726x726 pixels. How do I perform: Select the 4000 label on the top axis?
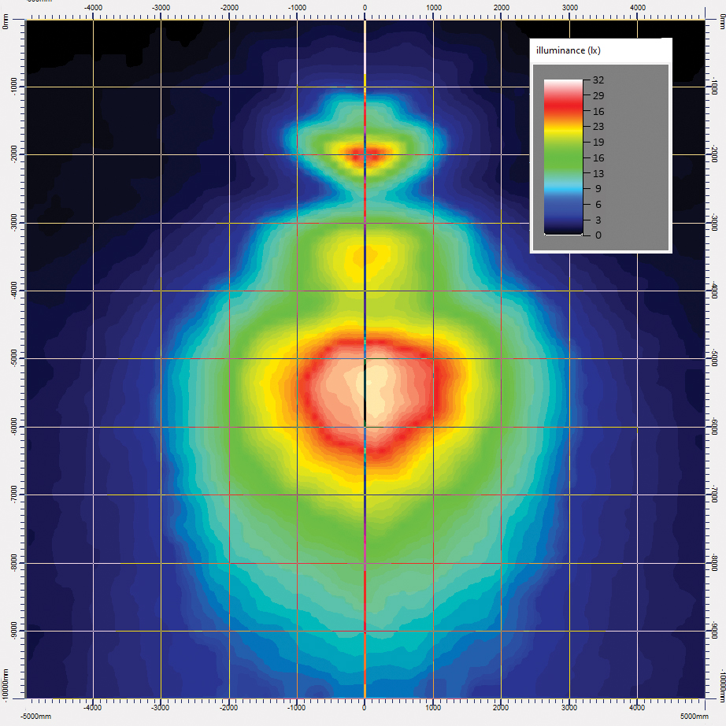[638, 8]
